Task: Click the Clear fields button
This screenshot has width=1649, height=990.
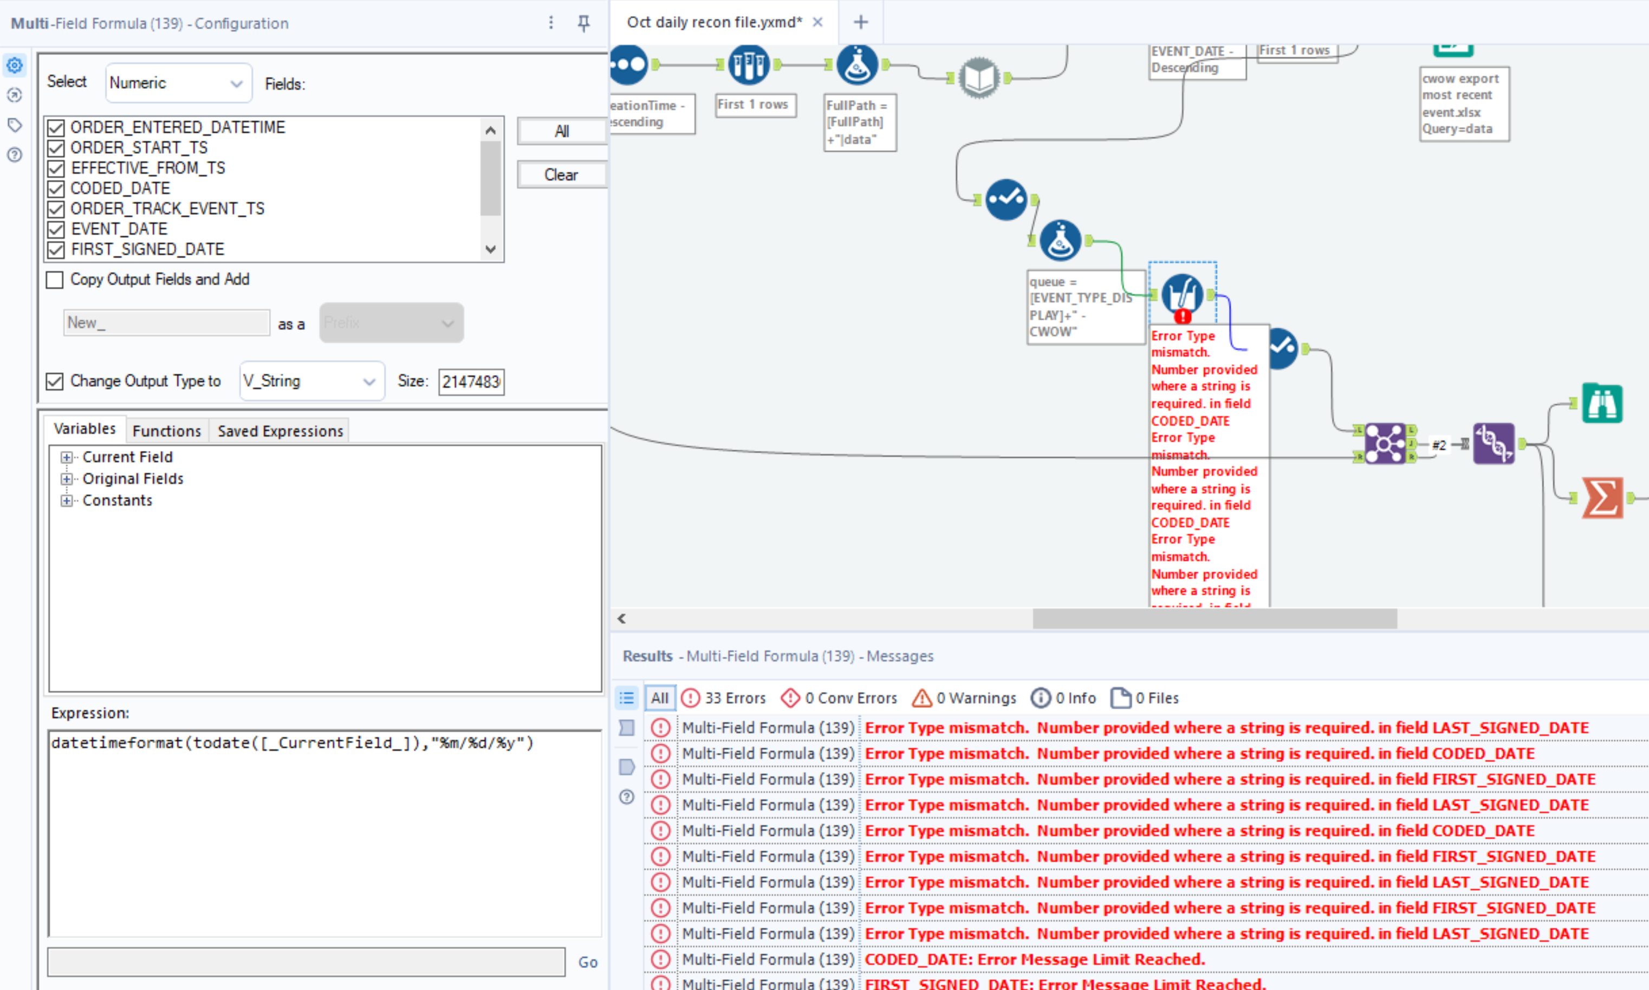Action: click(561, 175)
